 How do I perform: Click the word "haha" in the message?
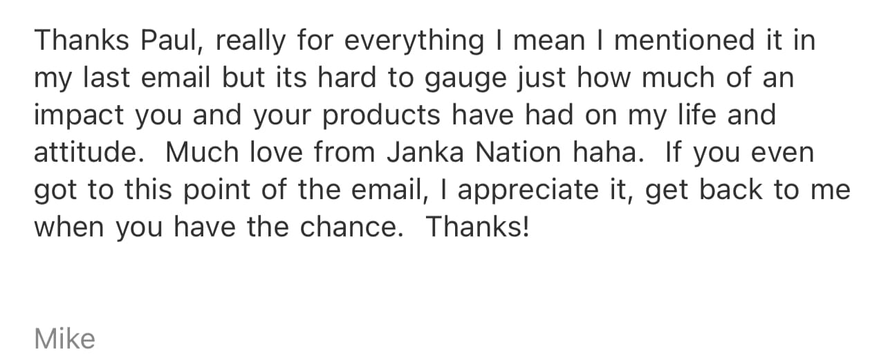(609, 153)
